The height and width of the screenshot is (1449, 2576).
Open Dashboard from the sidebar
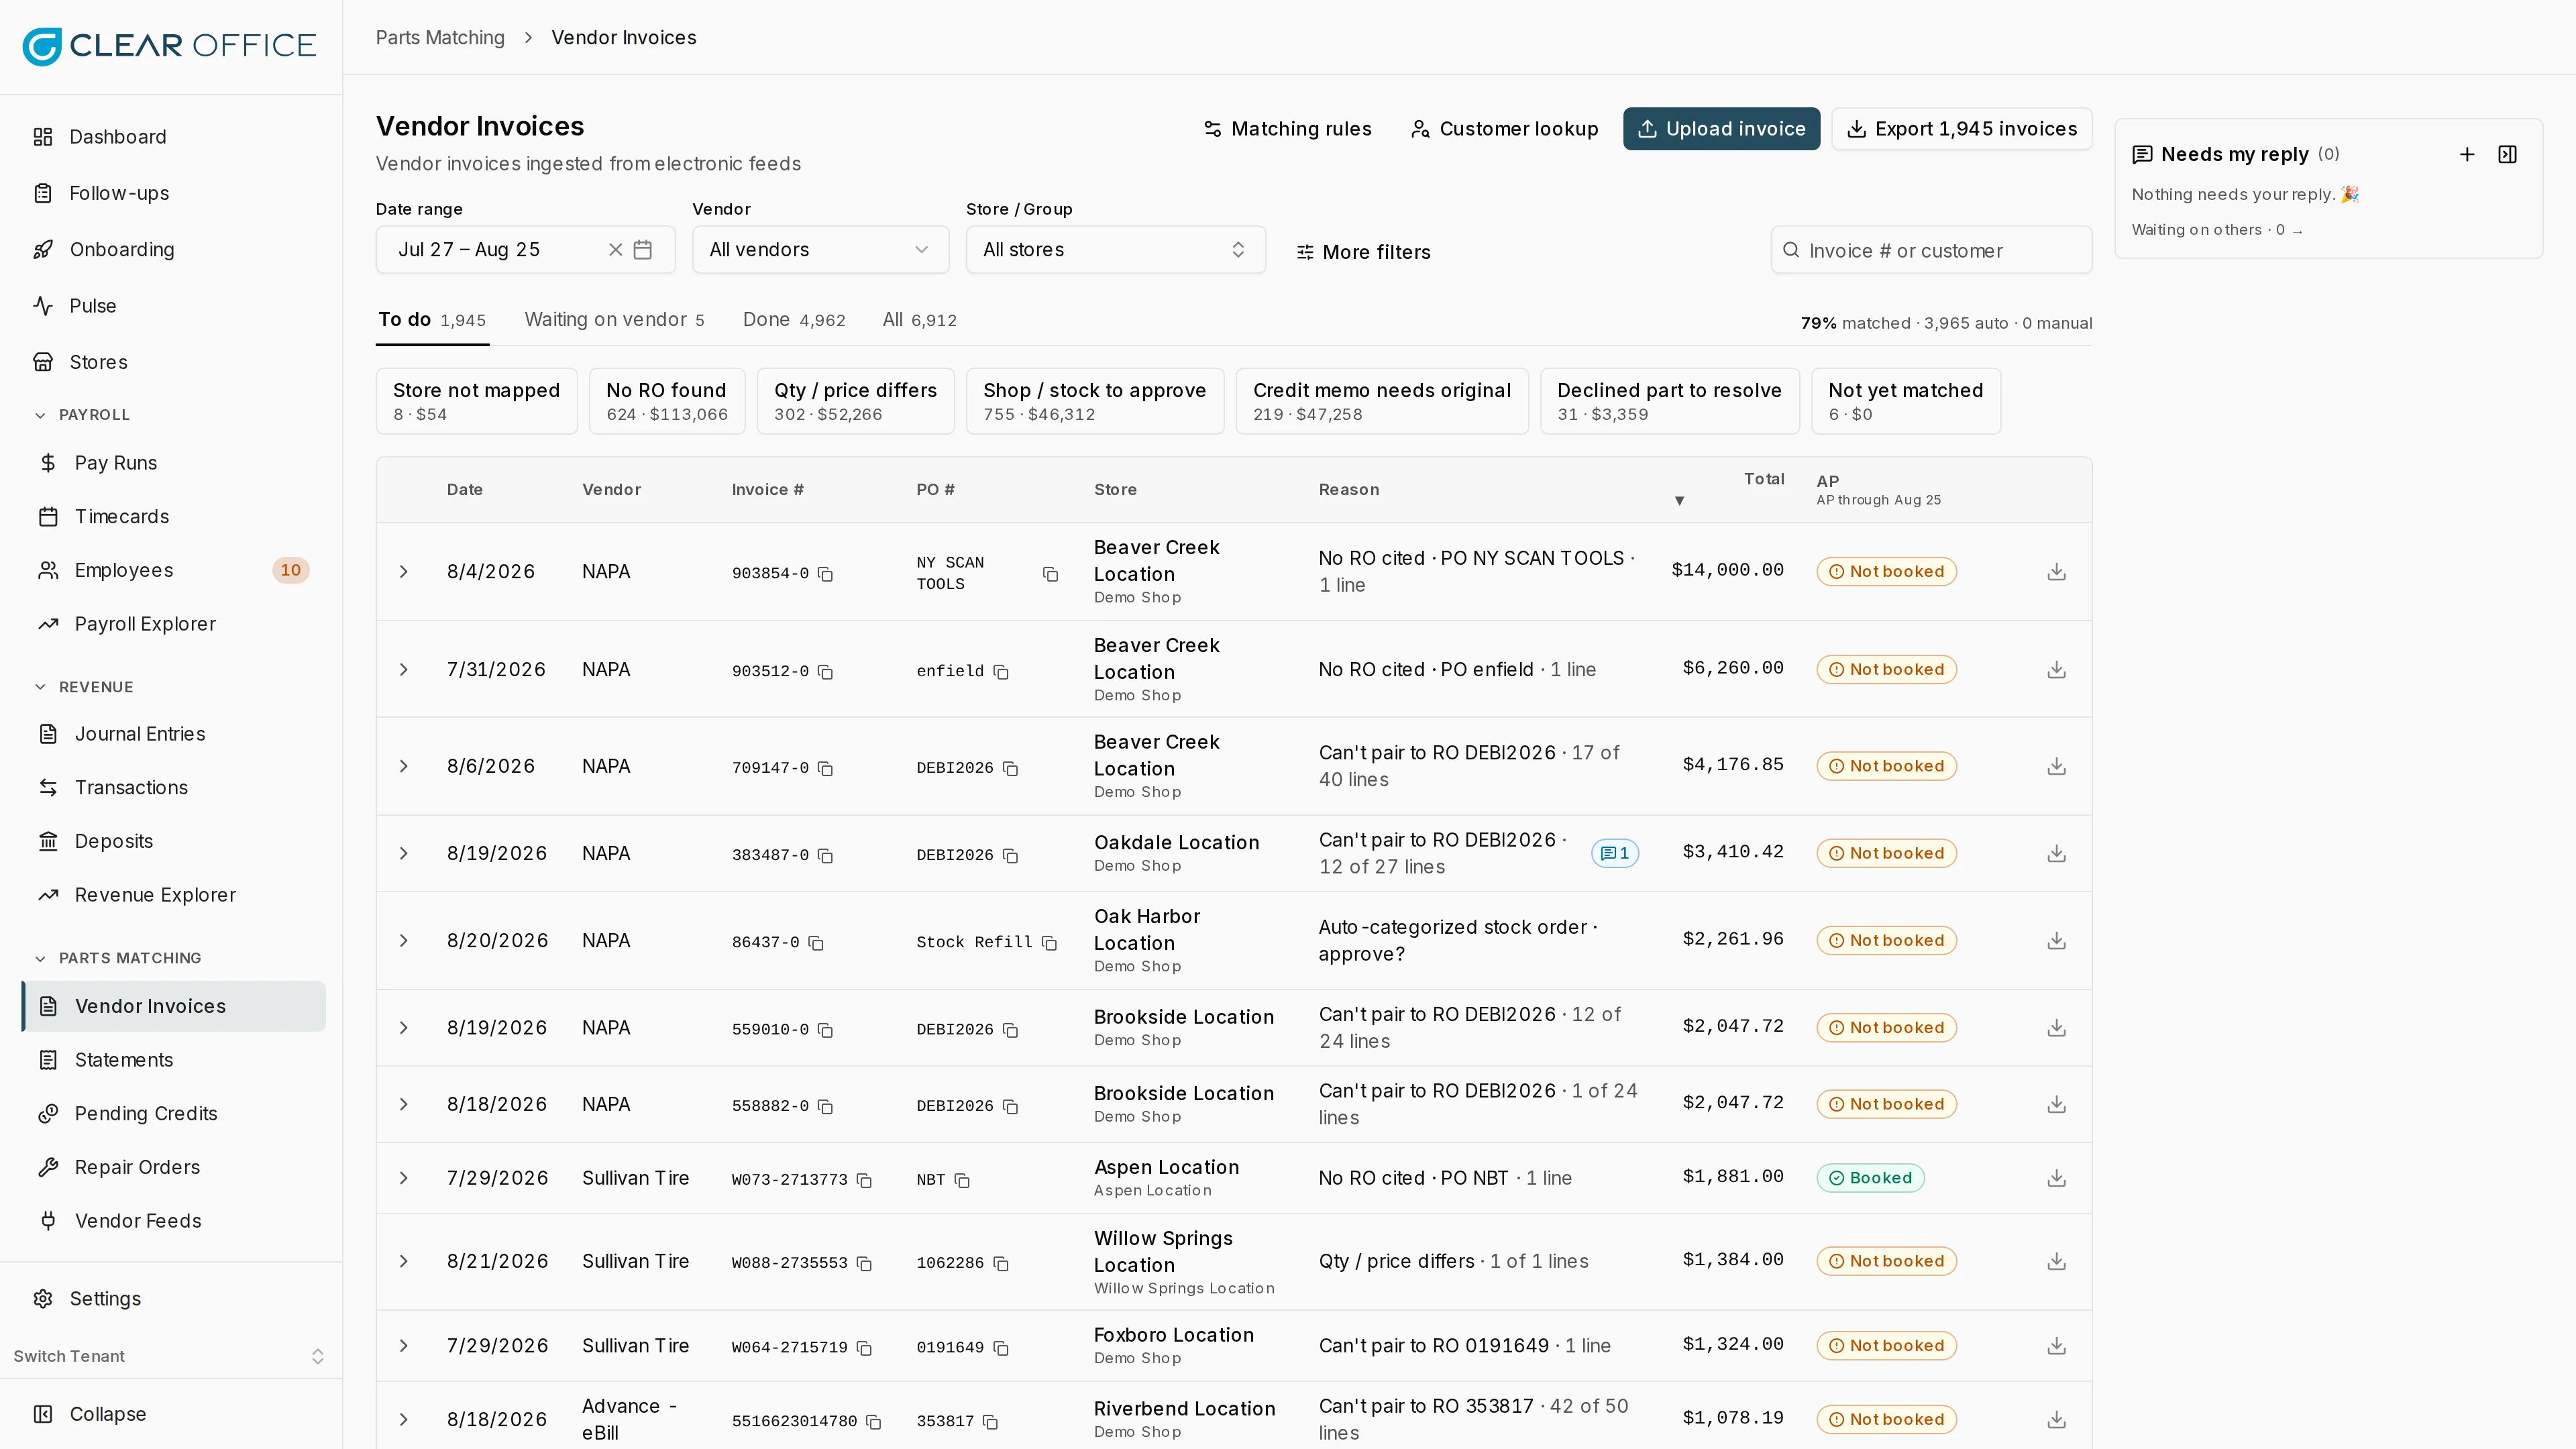172,137
